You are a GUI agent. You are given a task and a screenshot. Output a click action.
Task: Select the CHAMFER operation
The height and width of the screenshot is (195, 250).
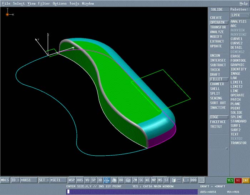point(217,84)
